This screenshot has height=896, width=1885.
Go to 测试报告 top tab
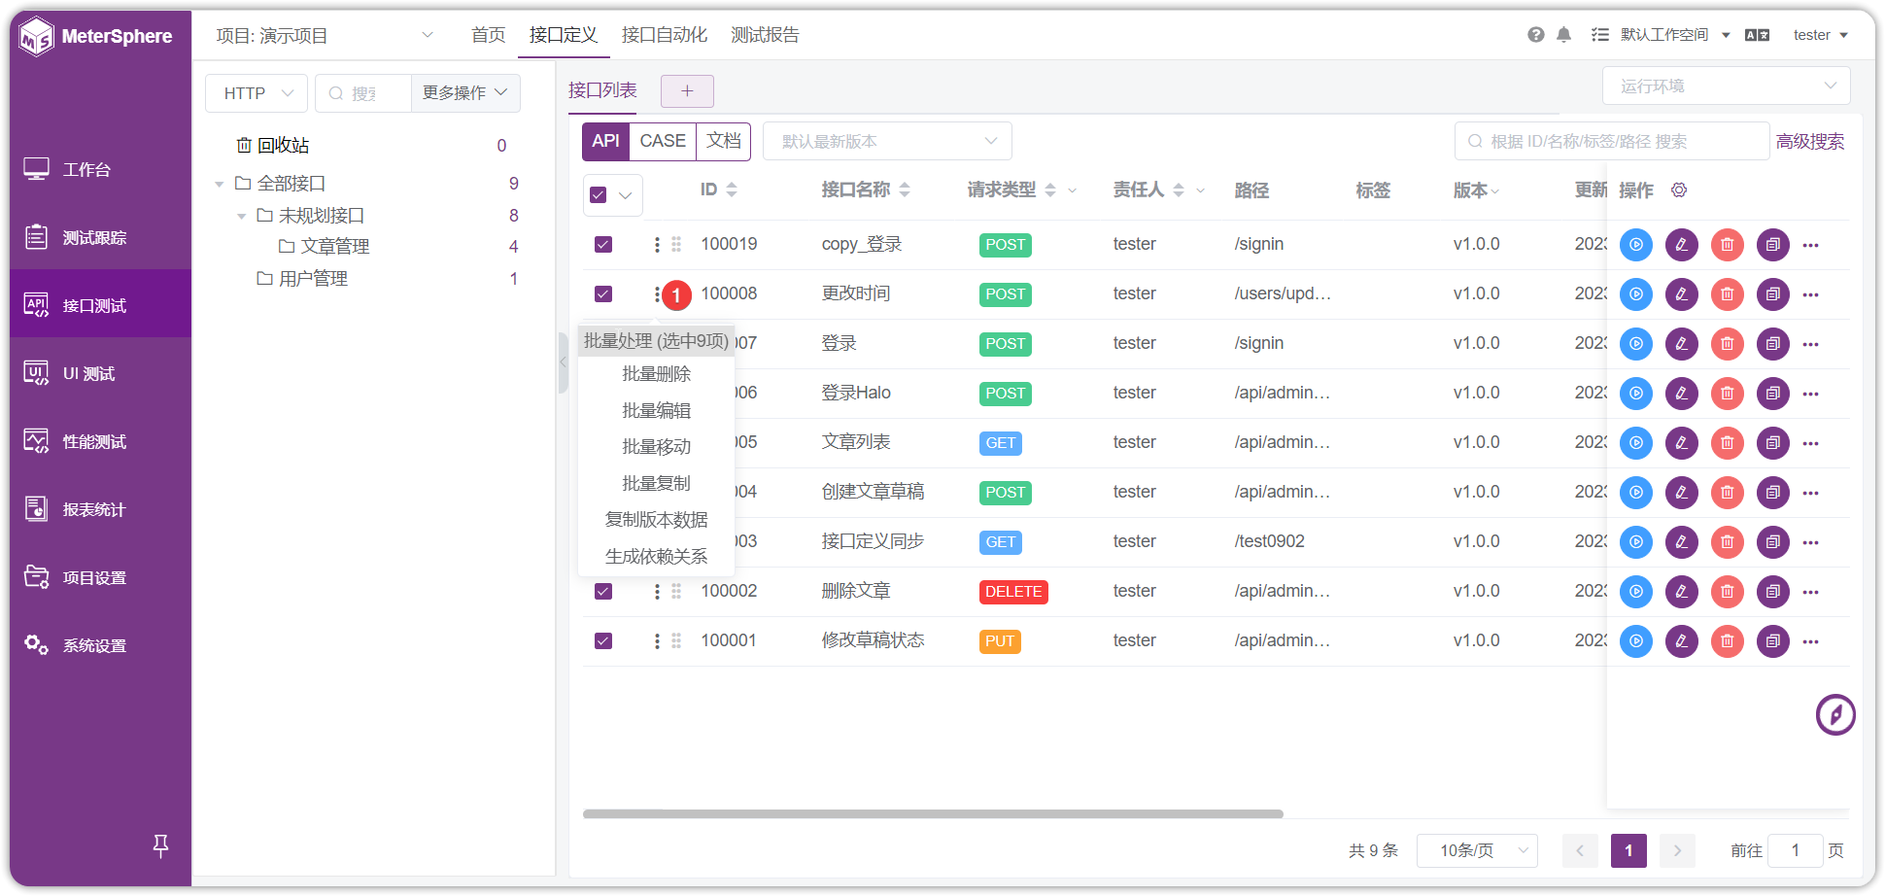pos(766,35)
